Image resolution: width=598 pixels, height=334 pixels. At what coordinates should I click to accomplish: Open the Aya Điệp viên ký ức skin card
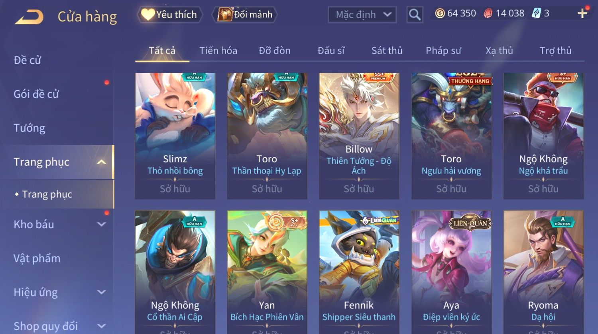point(451,272)
